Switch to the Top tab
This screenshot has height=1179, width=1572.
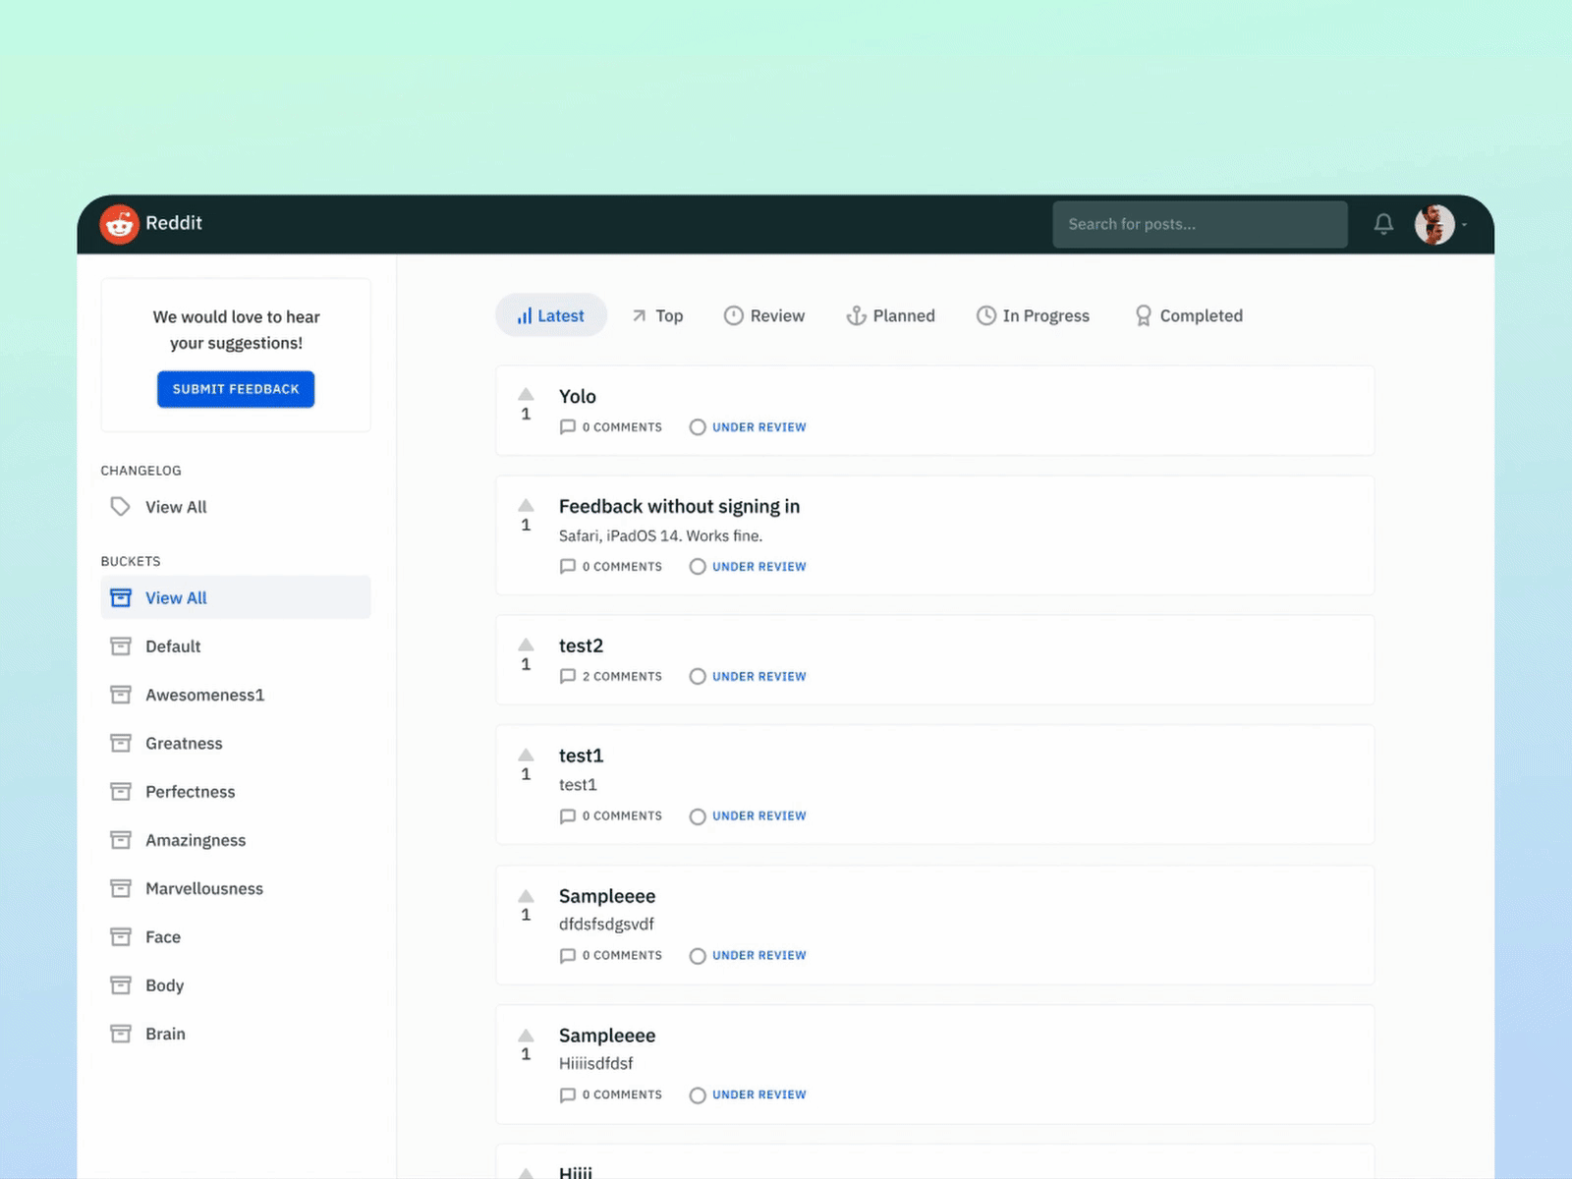pyautogui.click(x=657, y=315)
